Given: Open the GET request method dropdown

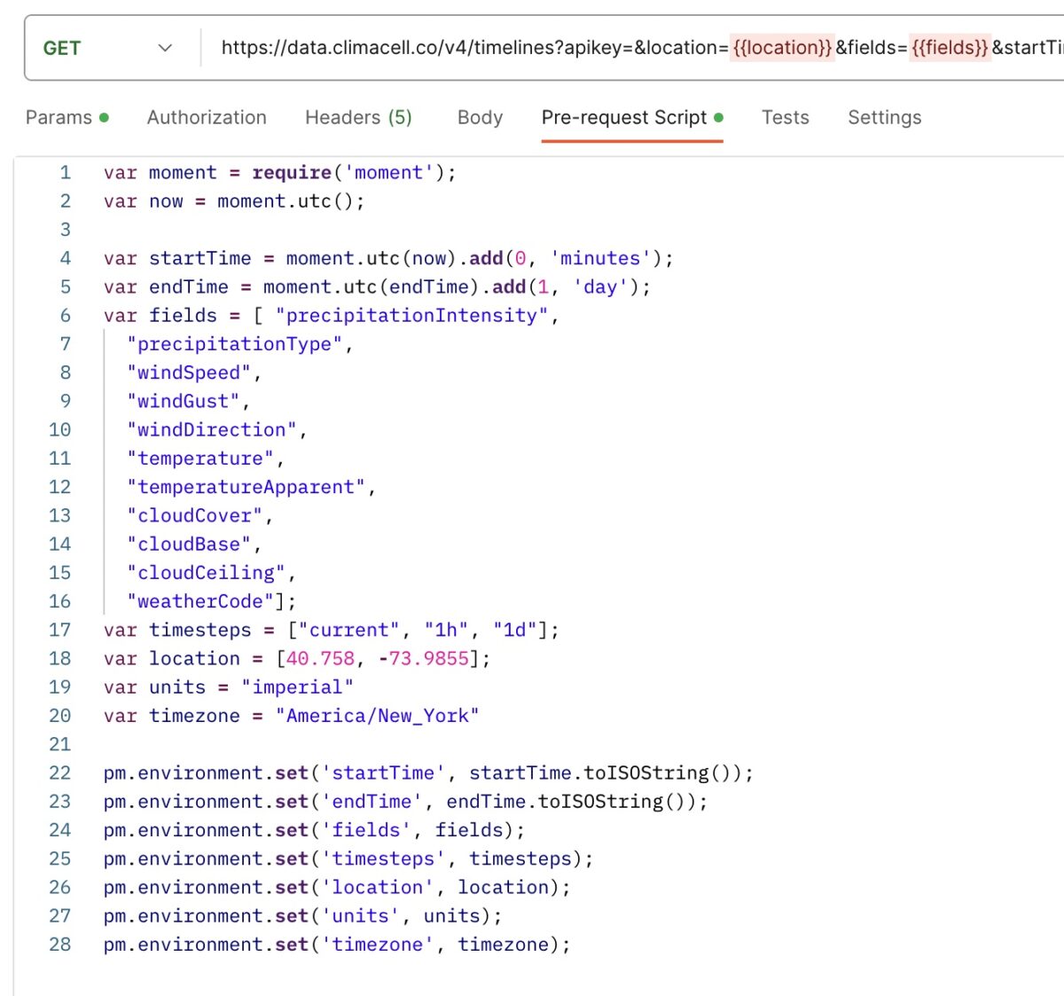Looking at the screenshot, I should click(x=62, y=48).
